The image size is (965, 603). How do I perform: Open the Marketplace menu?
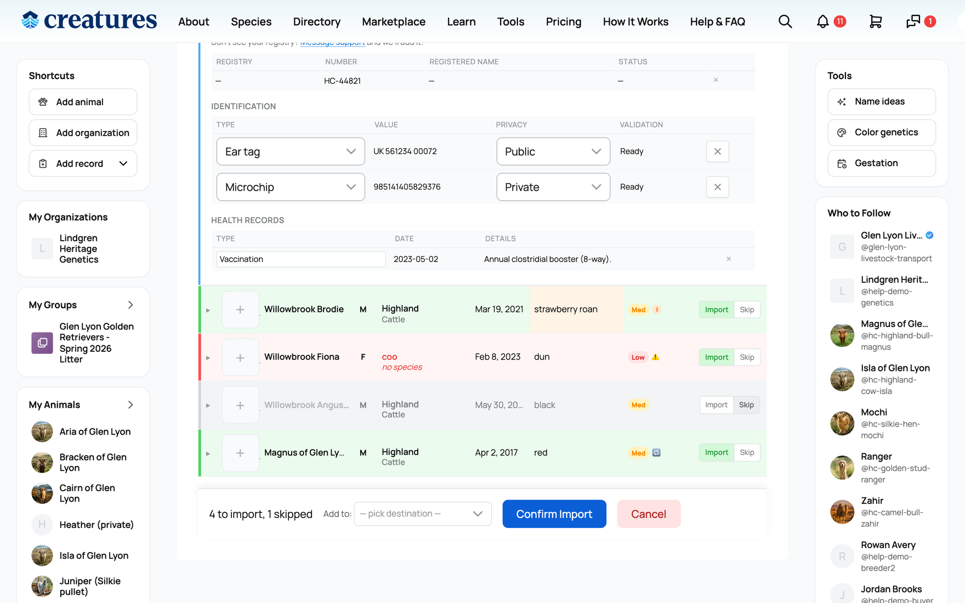pos(394,21)
